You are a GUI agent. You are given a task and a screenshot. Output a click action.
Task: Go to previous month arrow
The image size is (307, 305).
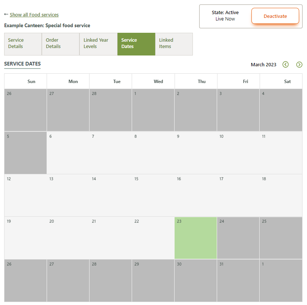285,64
